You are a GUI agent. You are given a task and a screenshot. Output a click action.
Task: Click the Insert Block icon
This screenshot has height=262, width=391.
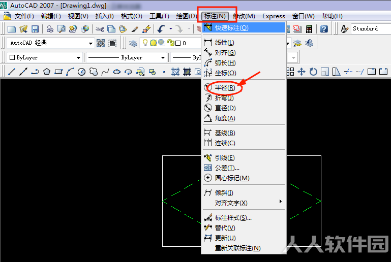pyautogui.click(x=140, y=72)
